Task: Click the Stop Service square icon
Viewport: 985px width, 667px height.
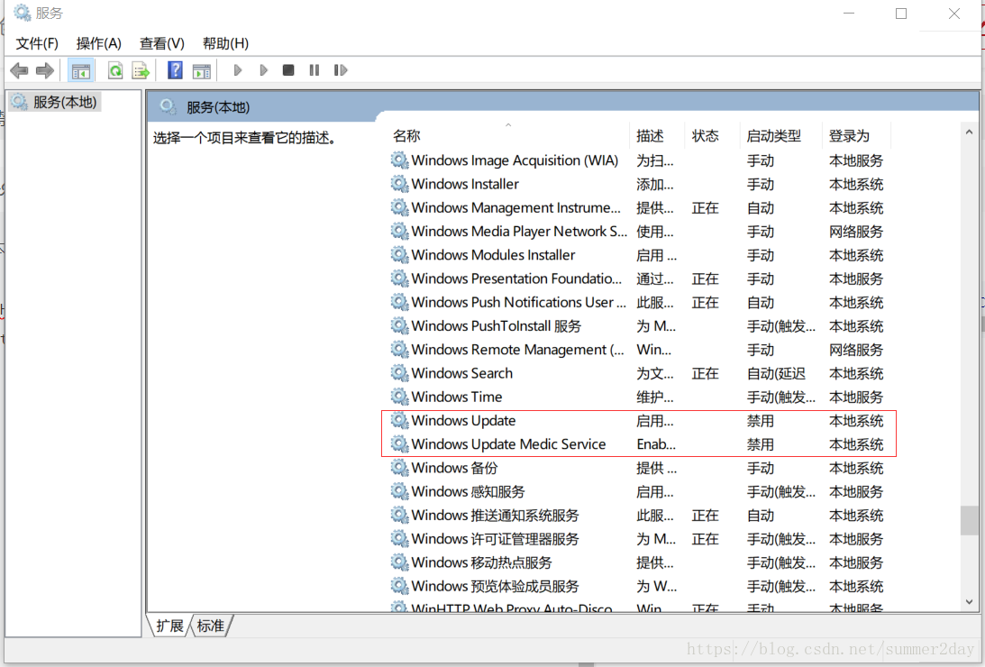Action: tap(288, 69)
